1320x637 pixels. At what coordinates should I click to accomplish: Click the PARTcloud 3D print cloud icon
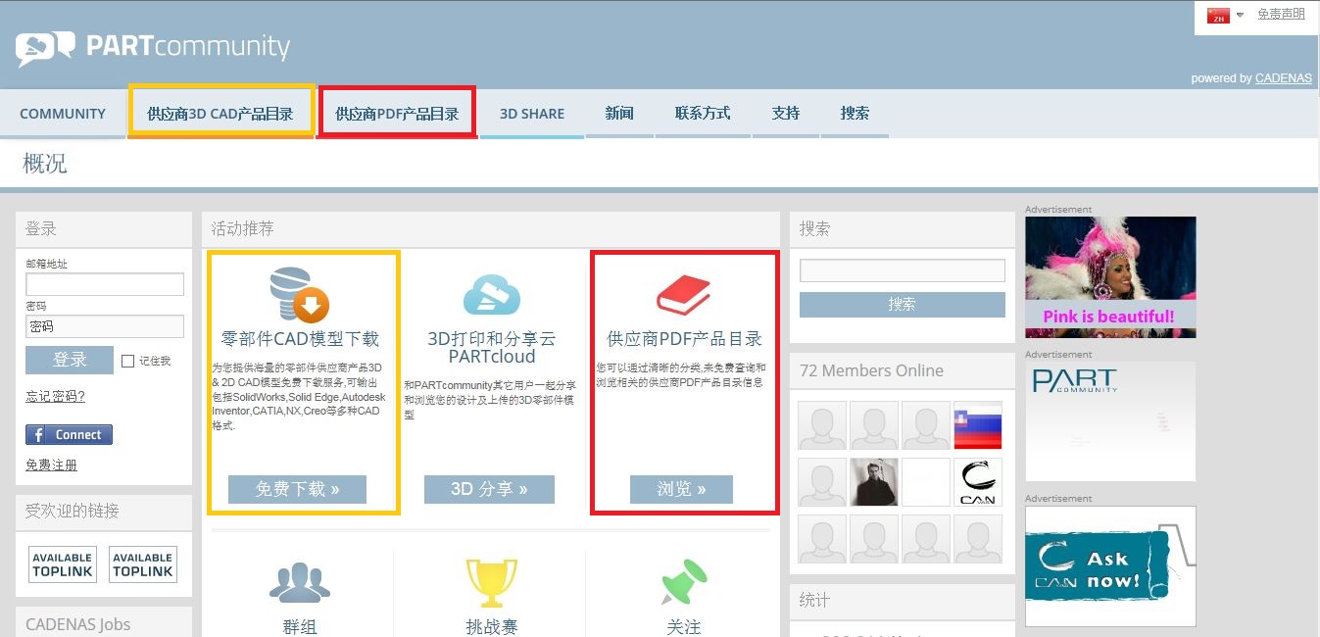point(491,294)
